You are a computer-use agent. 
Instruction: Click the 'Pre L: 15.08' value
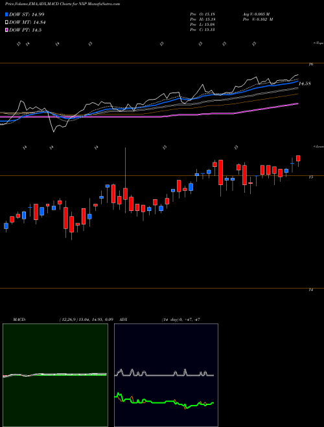(202, 25)
